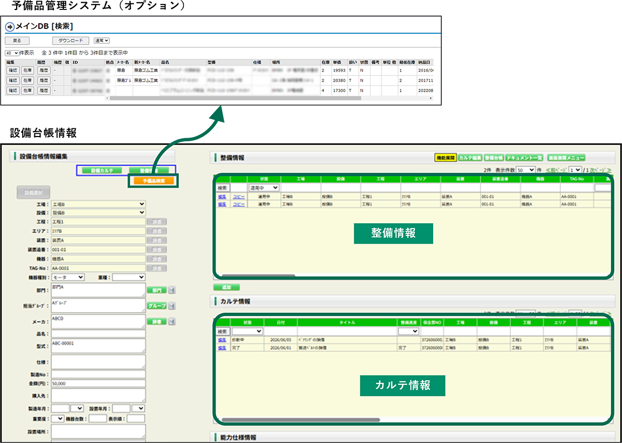Click 在庫 in the 20380 row

click(27, 80)
